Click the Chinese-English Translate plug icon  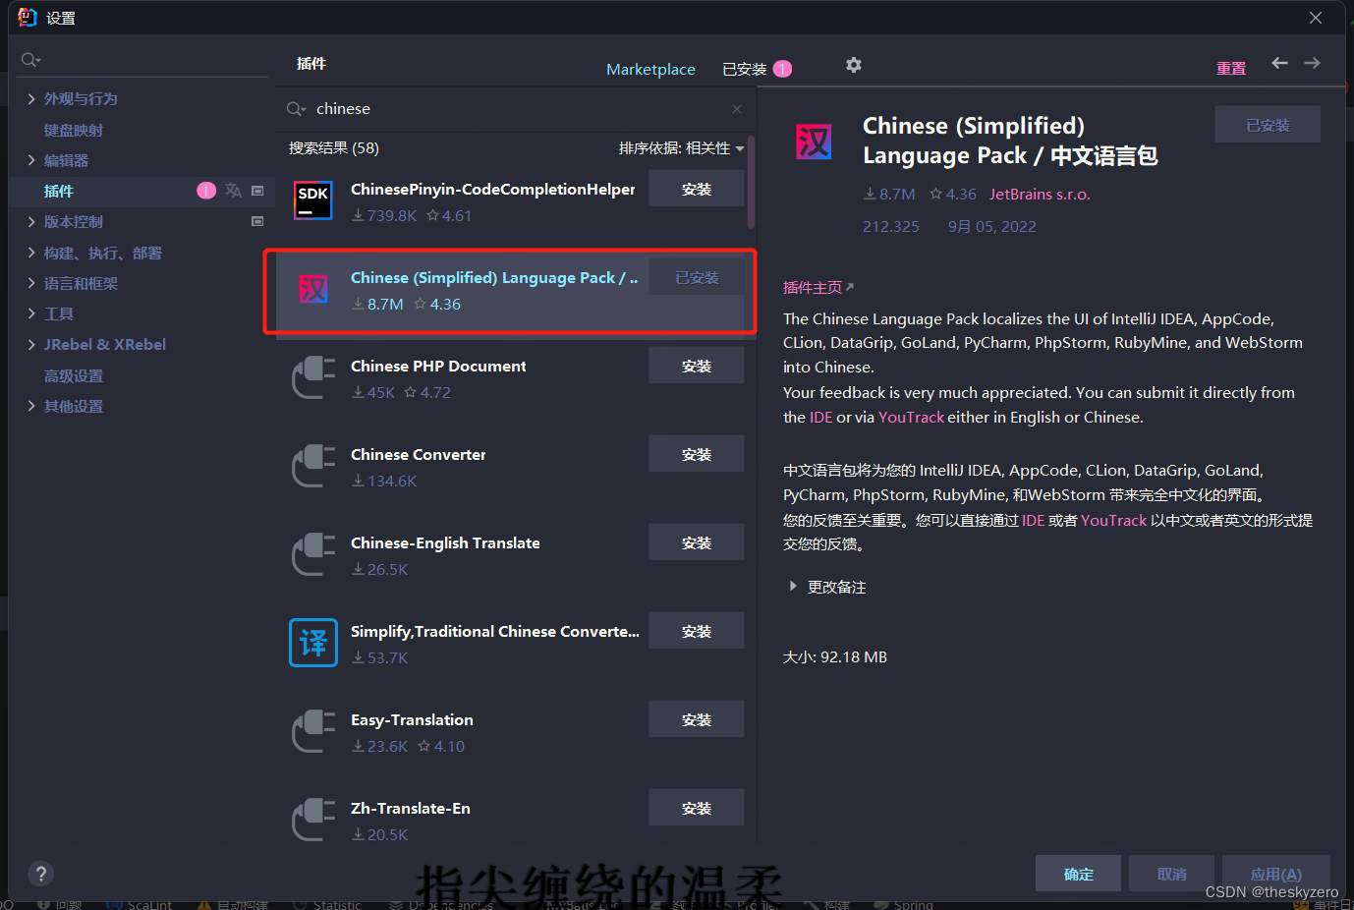pos(314,554)
